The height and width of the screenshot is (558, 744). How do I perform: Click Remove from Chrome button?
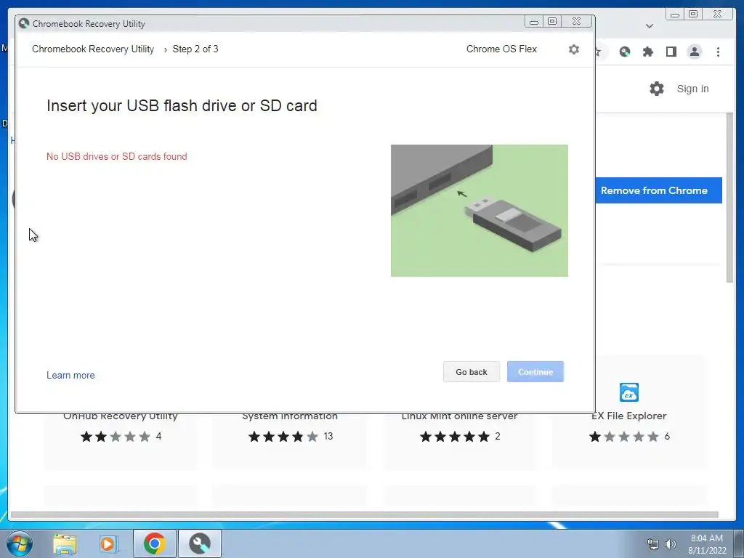(658, 190)
